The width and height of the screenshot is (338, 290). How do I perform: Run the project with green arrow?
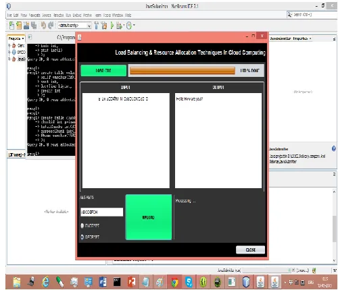click(112, 26)
